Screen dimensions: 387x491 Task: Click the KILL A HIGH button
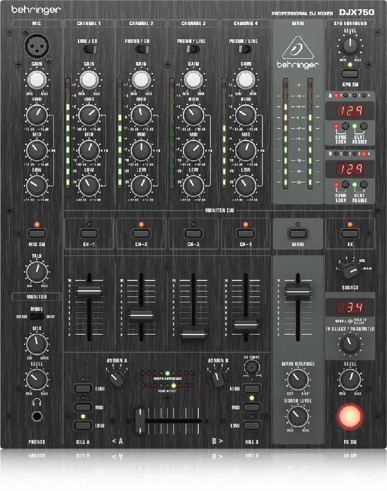point(83,389)
